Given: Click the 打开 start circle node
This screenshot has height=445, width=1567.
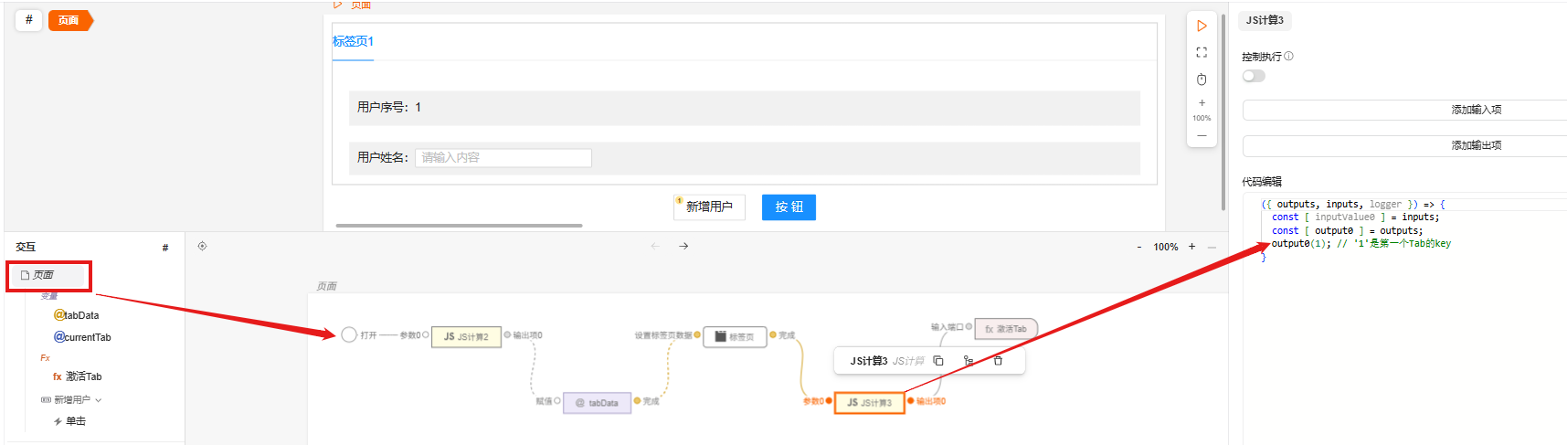Looking at the screenshot, I should (x=349, y=335).
